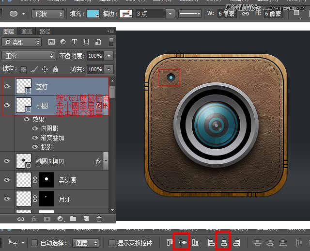Open the 图层 auto-select target dropdown
This screenshot has height=251, width=310.
pyautogui.click(x=86, y=243)
